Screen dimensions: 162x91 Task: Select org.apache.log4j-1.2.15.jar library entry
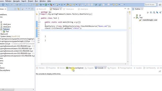(x=15, y=41)
